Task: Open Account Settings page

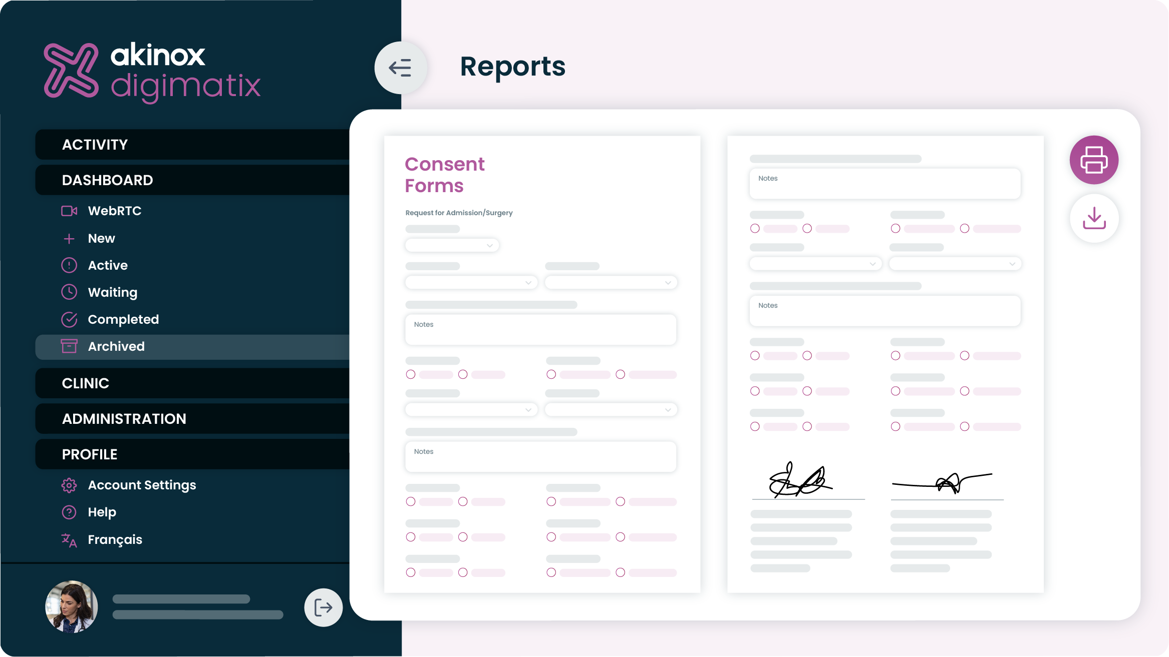Action: pos(142,485)
